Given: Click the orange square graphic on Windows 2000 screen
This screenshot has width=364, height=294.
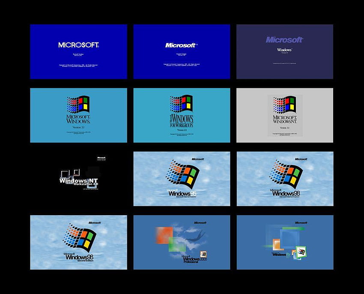Looking at the screenshot, I should [x=164, y=235].
